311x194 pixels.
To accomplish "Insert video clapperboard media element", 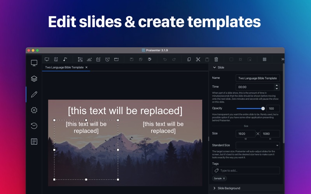I will click(x=116, y=59).
